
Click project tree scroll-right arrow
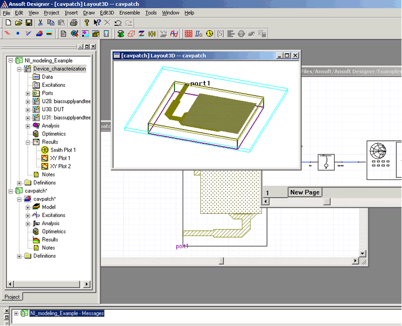click(87, 284)
